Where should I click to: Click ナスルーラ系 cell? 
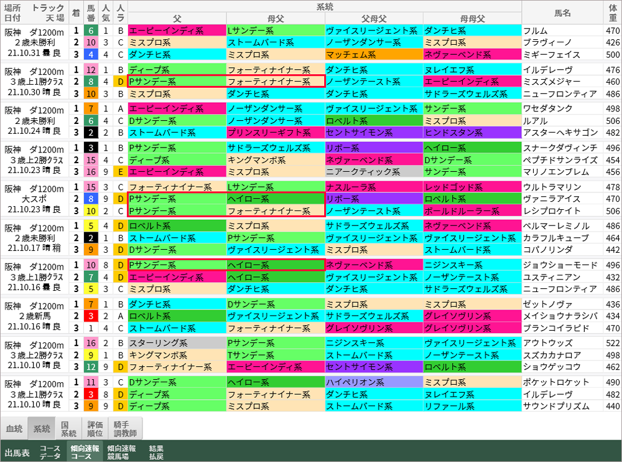point(374,187)
